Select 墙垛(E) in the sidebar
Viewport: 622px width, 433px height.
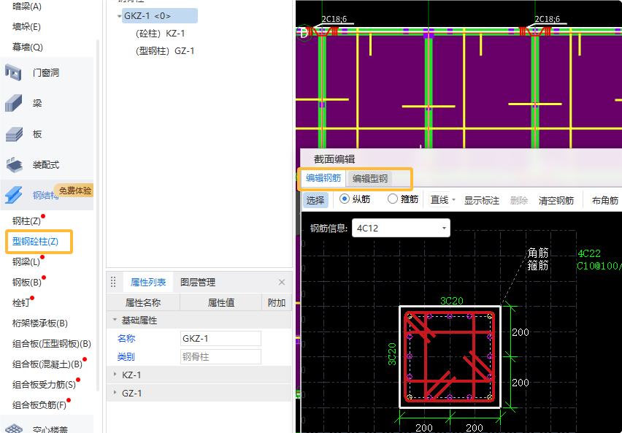(x=26, y=27)
